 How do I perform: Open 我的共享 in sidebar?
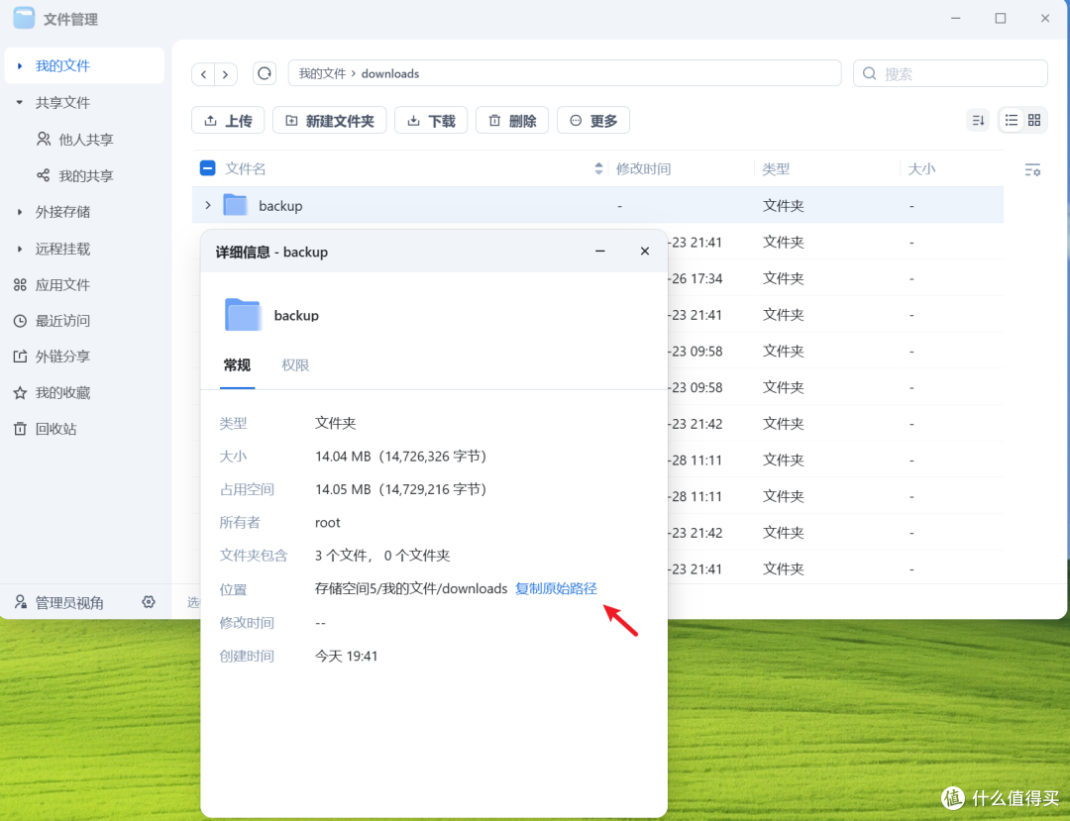[x=75, y=176]
